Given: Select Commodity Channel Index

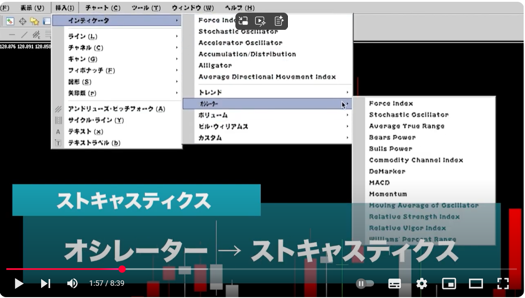Looking at the screenshot, I should tap(416, 161).
